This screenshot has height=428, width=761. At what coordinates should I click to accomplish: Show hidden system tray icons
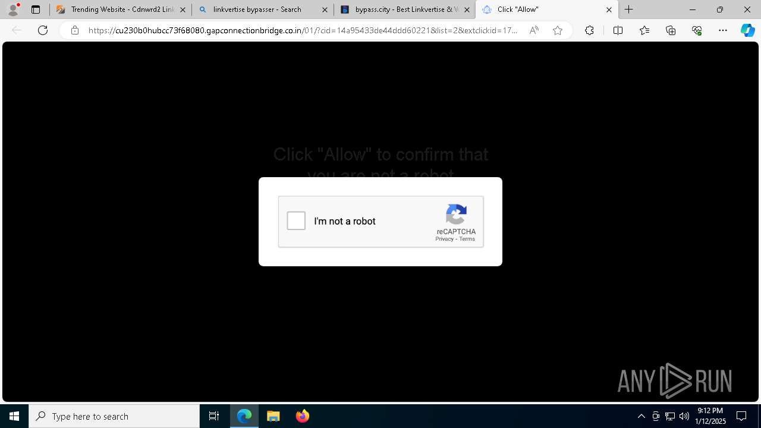[641, 416]
